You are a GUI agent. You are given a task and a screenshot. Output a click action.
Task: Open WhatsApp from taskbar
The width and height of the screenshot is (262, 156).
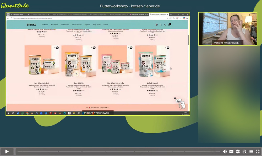23,113
